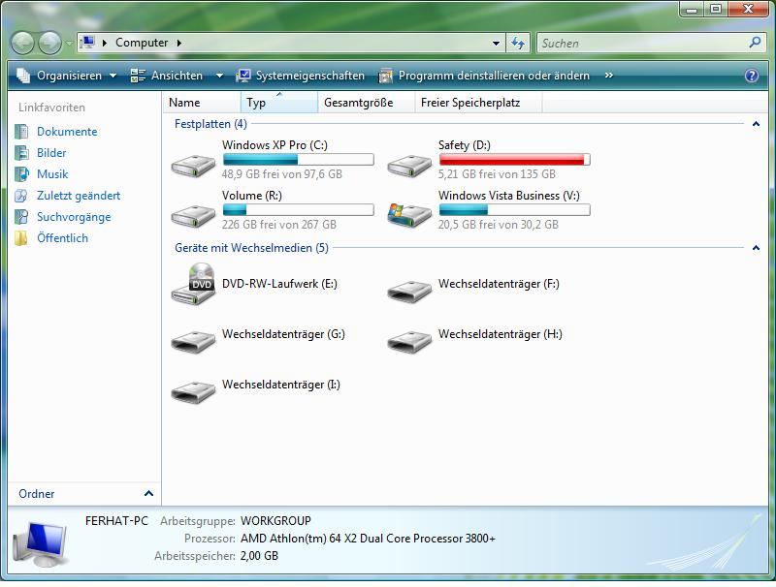Image resolution: width=776 pixels, height=587 pixels.
Task: Expand the Ordner pane
Action: 148,494
